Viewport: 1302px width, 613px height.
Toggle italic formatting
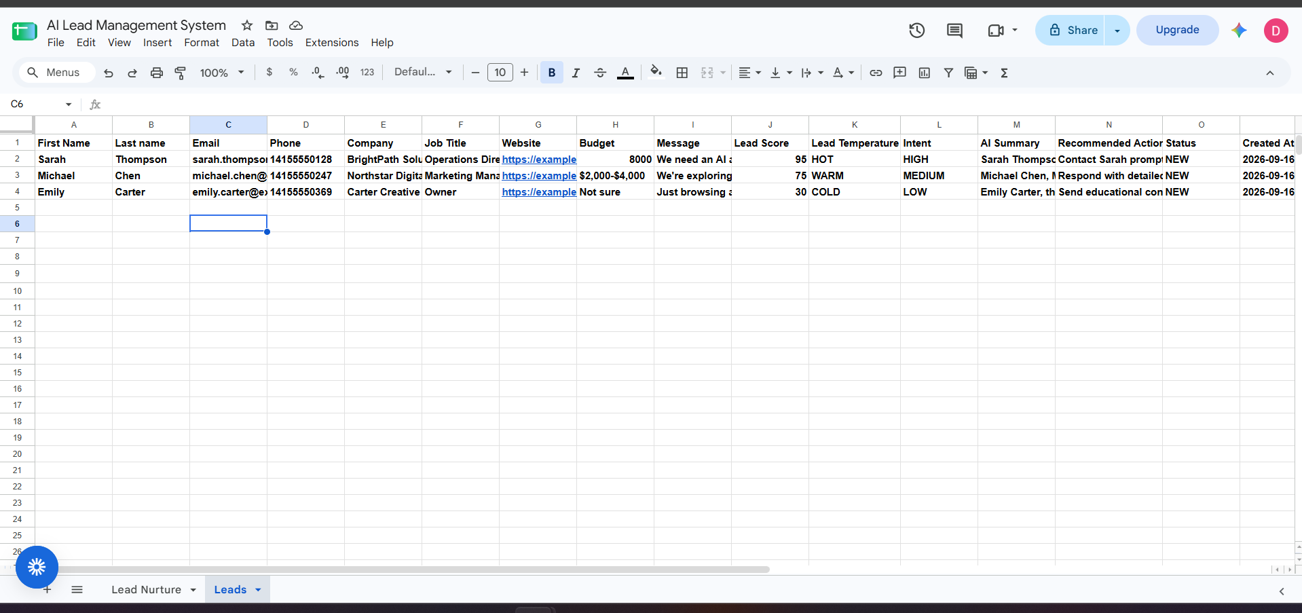pos(576,73)
